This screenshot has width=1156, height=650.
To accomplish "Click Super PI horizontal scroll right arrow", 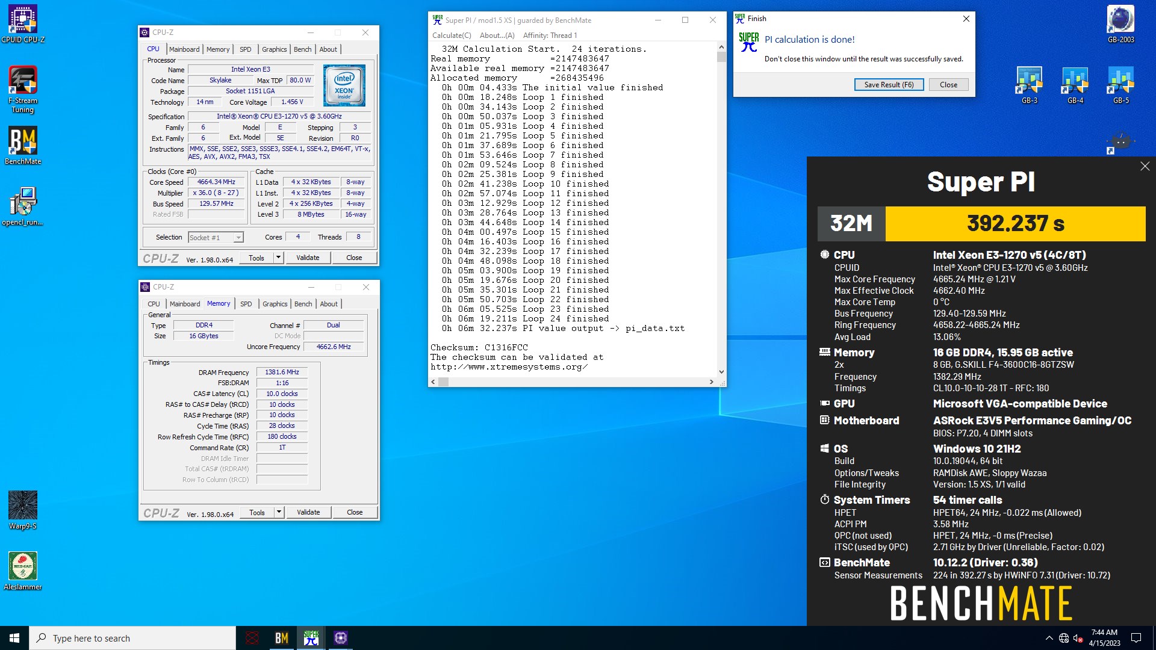I will click(x=711, y=382).
